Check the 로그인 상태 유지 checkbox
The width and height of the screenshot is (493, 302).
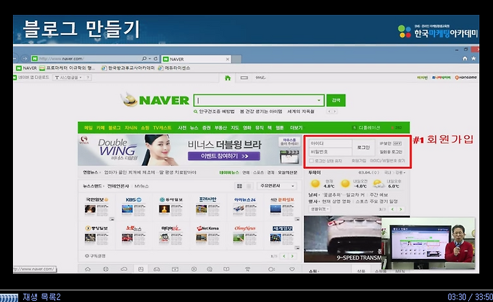pyautogui.click(x=312, y=161)
